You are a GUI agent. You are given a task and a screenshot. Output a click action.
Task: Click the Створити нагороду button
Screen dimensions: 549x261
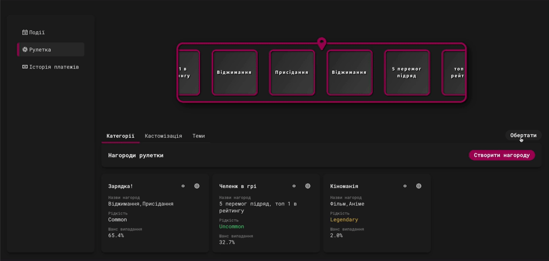(501, 155)
